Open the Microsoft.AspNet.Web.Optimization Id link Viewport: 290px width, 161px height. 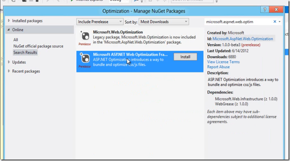(x=243, y=39)
